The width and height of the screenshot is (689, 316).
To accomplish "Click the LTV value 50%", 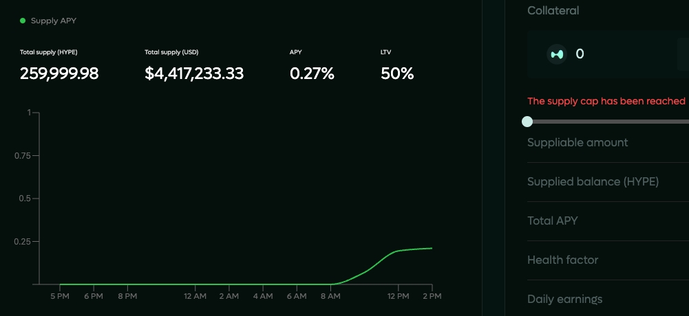I will (x=397, y=74).
